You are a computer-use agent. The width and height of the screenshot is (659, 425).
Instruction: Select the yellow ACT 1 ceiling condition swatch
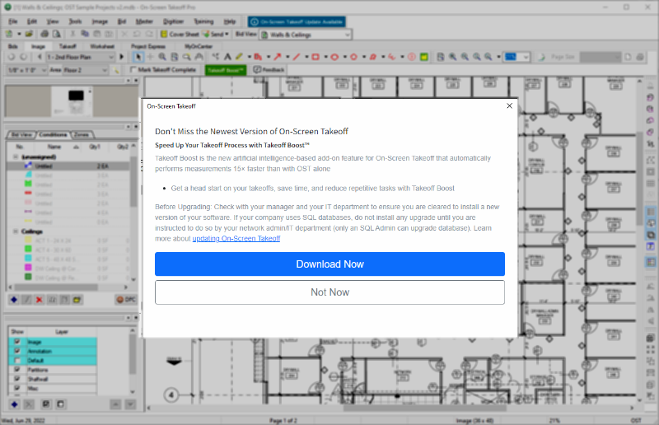click(28, 240)
